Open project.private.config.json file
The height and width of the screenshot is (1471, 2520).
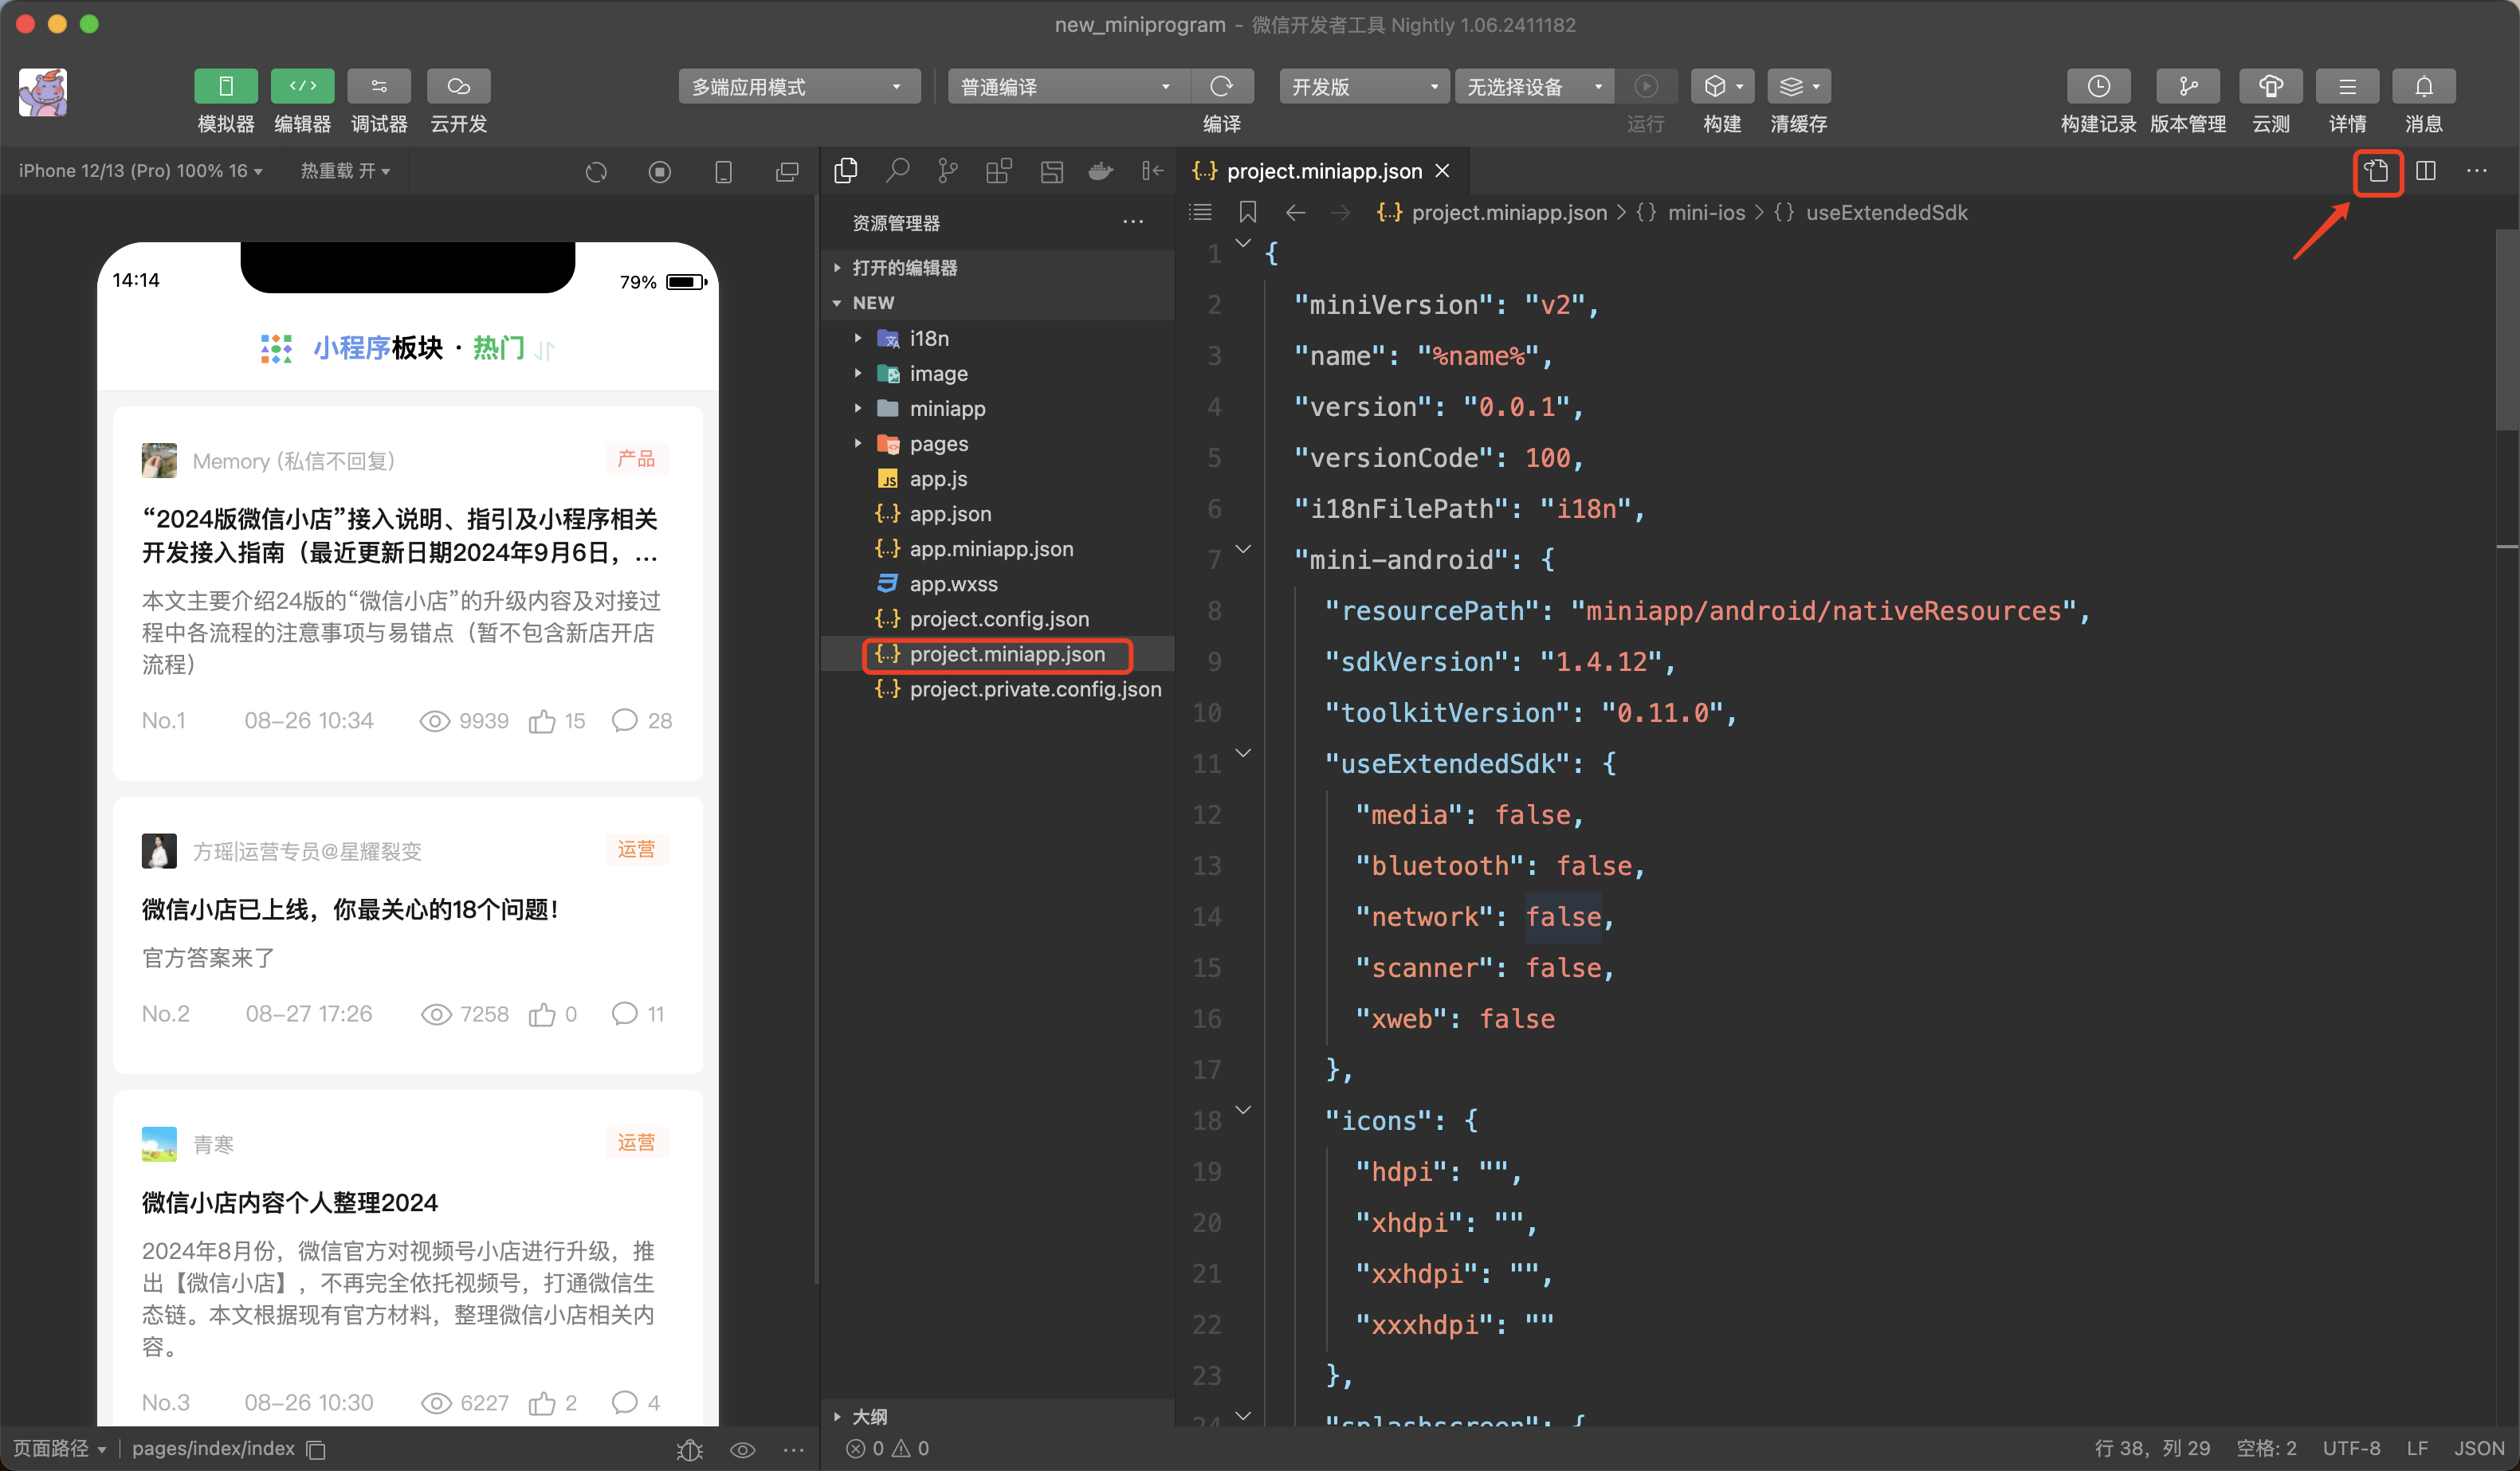[x=997, y=689]
